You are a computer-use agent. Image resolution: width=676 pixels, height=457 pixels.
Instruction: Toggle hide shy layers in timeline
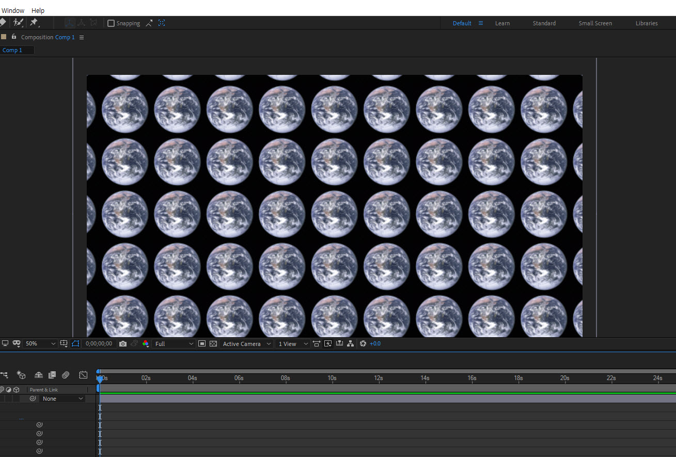(x=38, y=375)
